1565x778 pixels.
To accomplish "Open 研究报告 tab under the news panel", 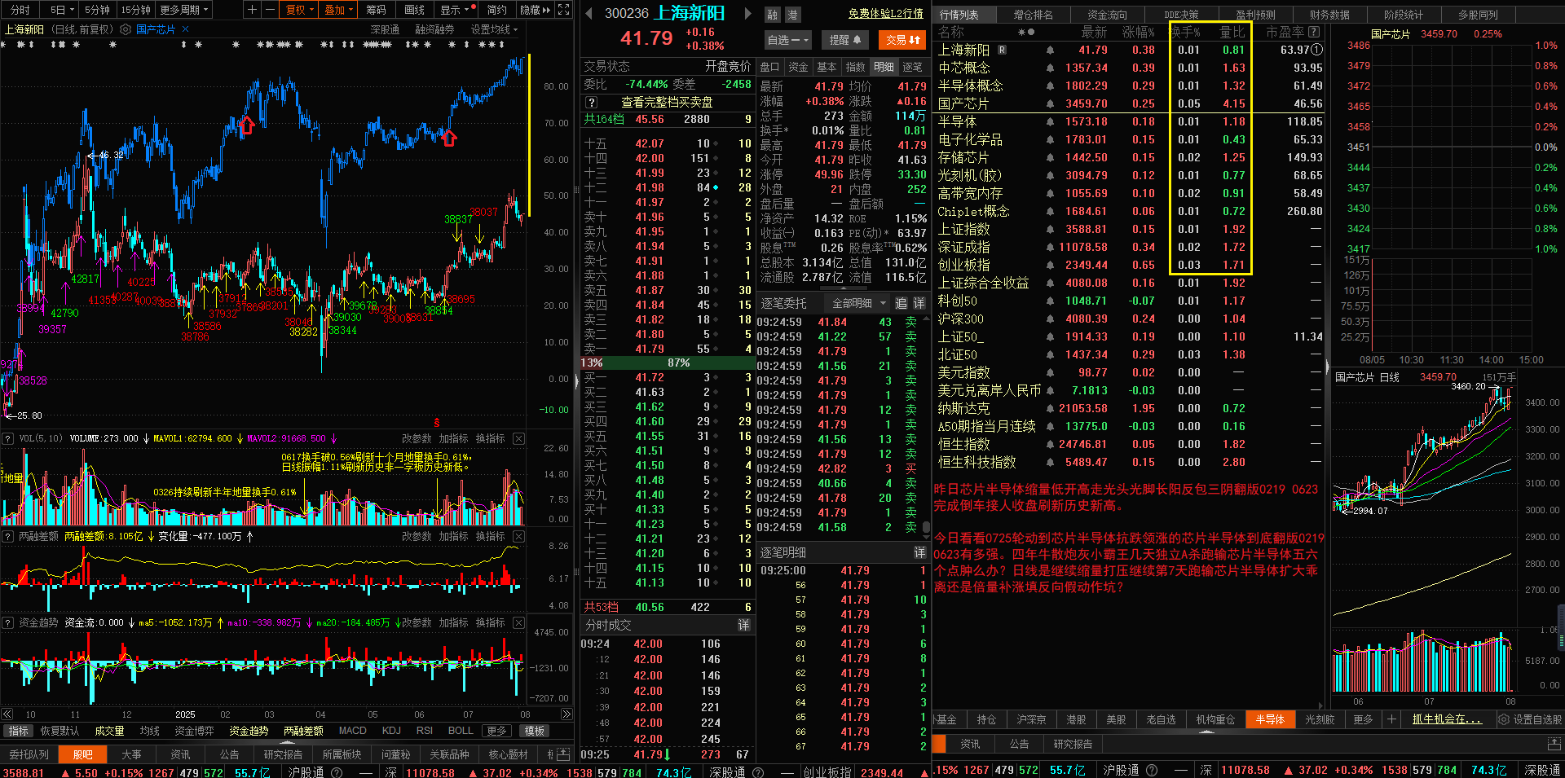I will pyautogui.click(x=1073, y=744).
